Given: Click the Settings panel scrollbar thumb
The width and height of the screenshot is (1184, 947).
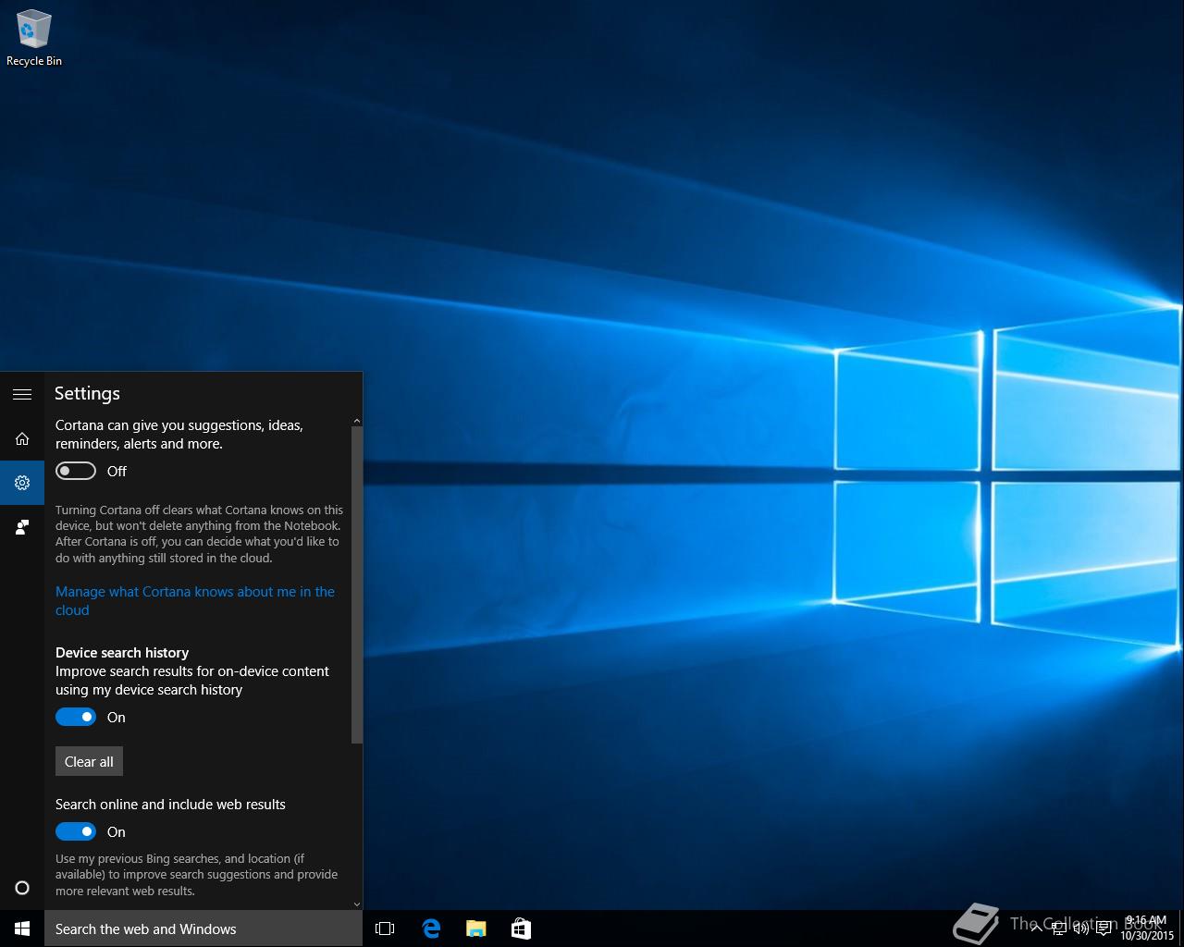Looking at the screenshot, I should click(x=357, y=584).
